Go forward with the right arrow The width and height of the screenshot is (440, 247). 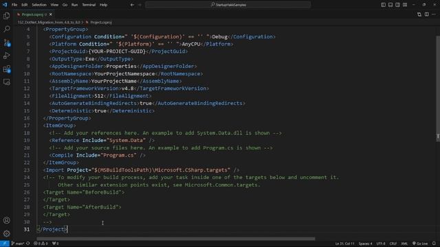click(x=140, y=5)
